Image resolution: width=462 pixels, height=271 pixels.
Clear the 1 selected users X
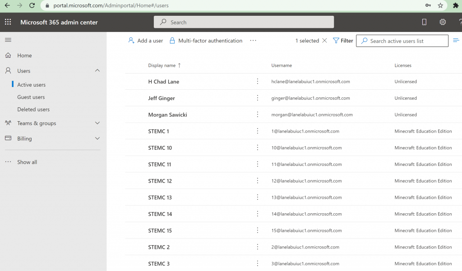coord(324,41)
